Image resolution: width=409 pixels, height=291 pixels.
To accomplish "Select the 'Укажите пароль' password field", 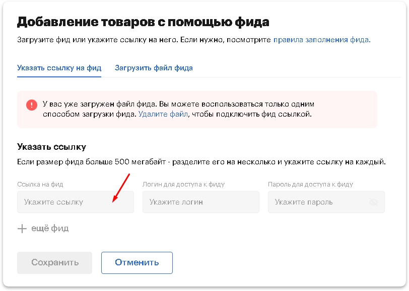I will (x=317, y=202).
